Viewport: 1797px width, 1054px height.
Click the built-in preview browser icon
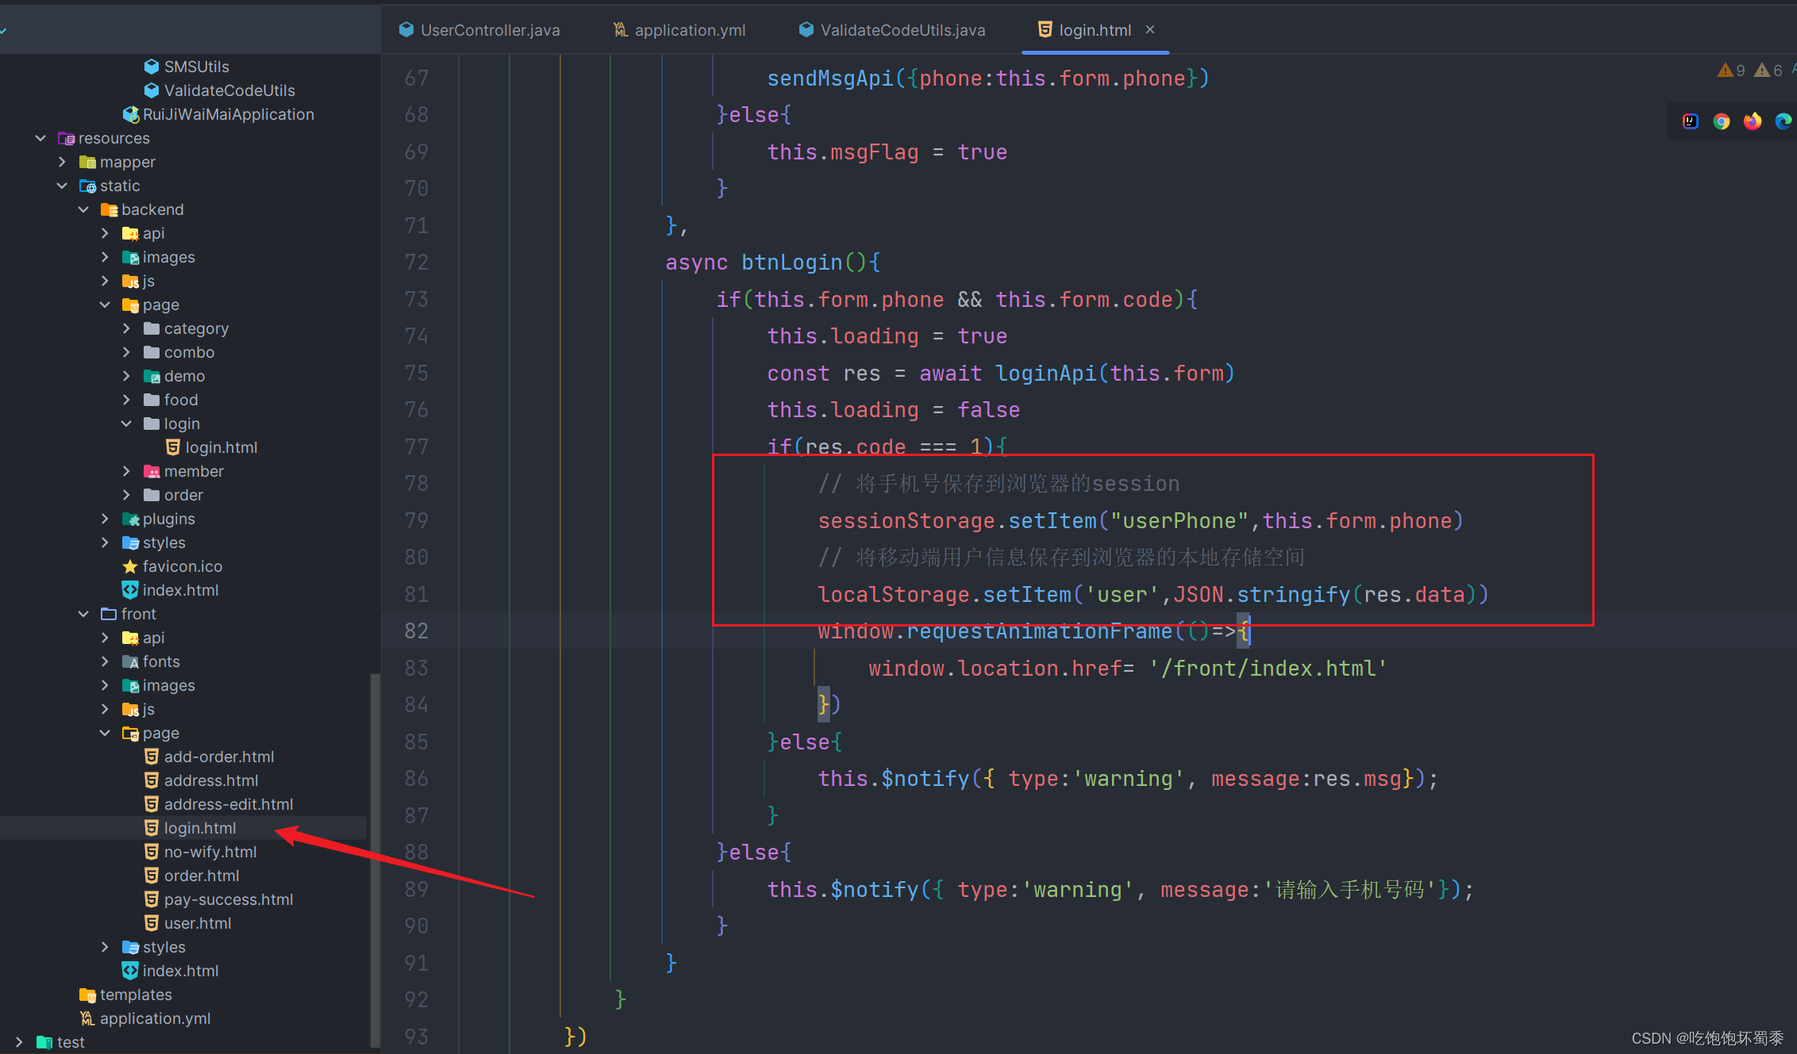coord(1690,121)
